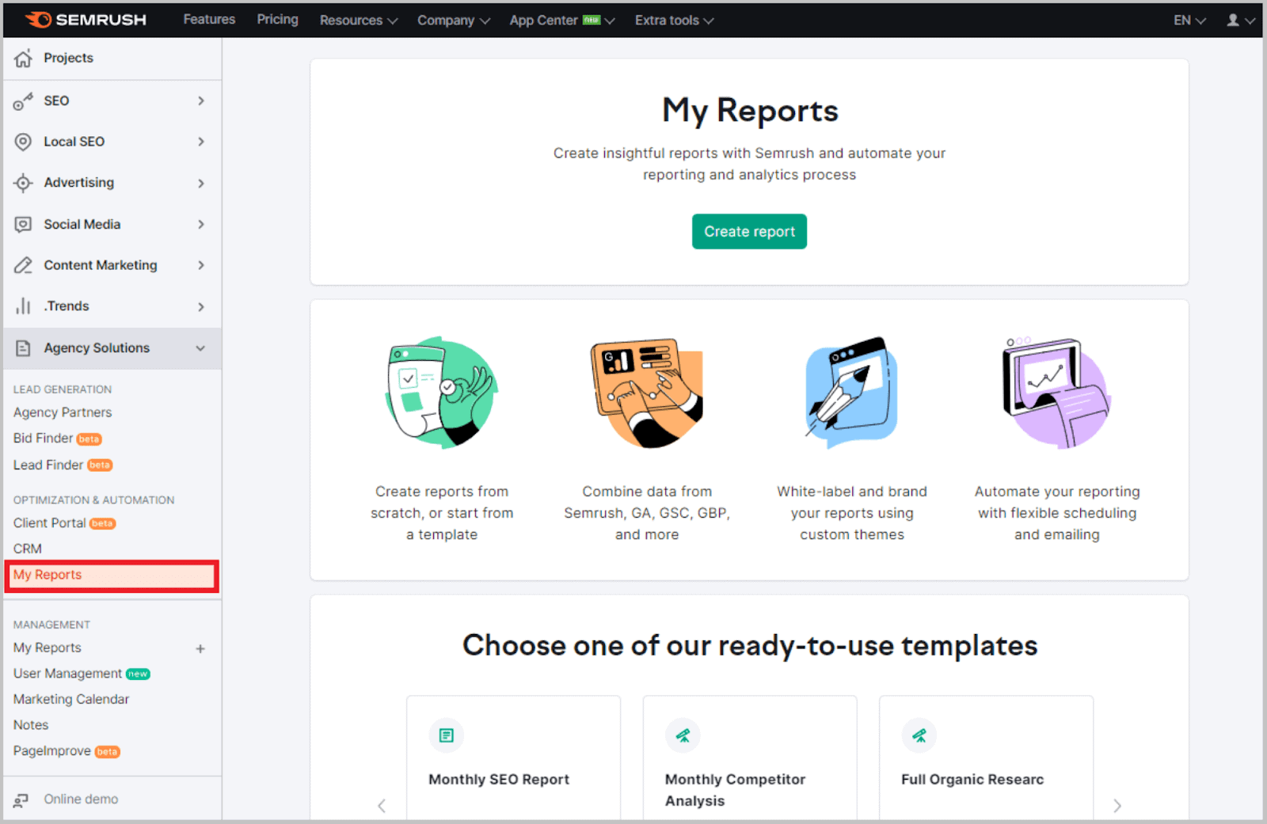Viewport: 1267px width, 824px height.
Task: Open Notes in sidebar
Action: 31,725
